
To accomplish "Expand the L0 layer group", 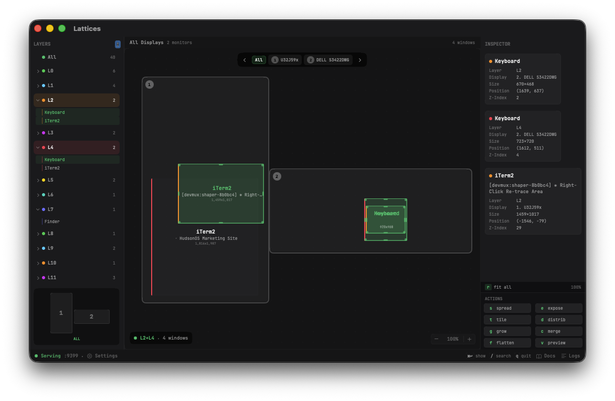I will [x=38, y=71].
